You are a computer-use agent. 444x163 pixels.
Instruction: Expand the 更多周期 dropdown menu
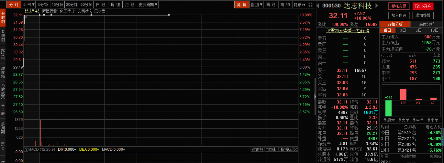point(148,5)
